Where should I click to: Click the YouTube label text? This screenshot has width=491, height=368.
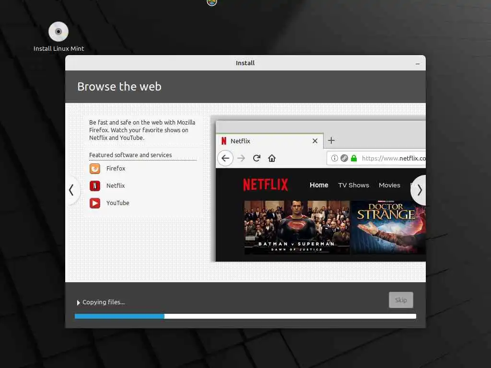(118, 203)
